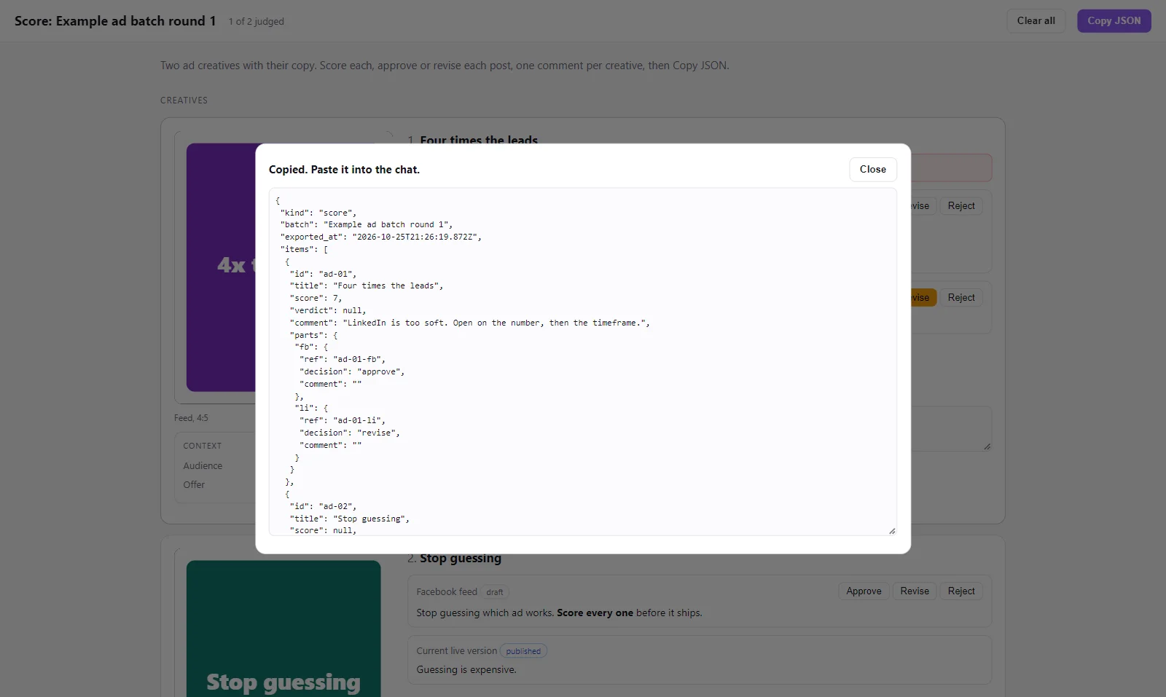The image size is (1166, 697).
Task: Open the Stop guessing creative thumbnail
Action: pyautogui.click(x=283, y=629)
